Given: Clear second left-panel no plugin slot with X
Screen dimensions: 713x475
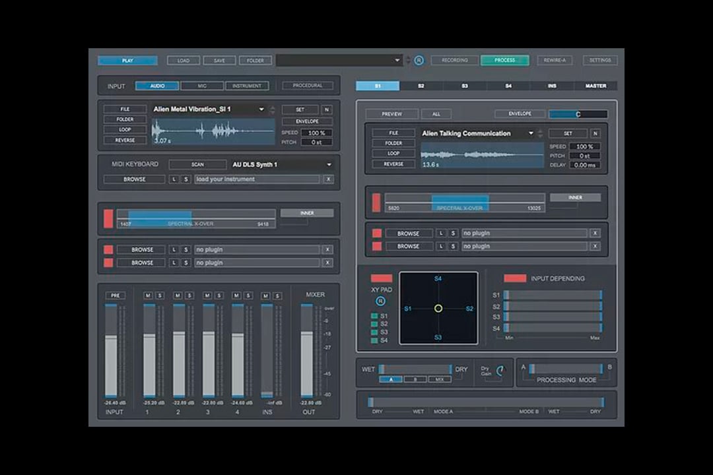Looking at the screenshot, I should [x=327, y=263].
